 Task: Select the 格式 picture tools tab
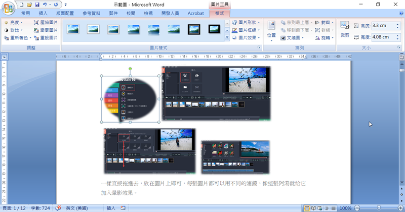[x=219, y=14]
